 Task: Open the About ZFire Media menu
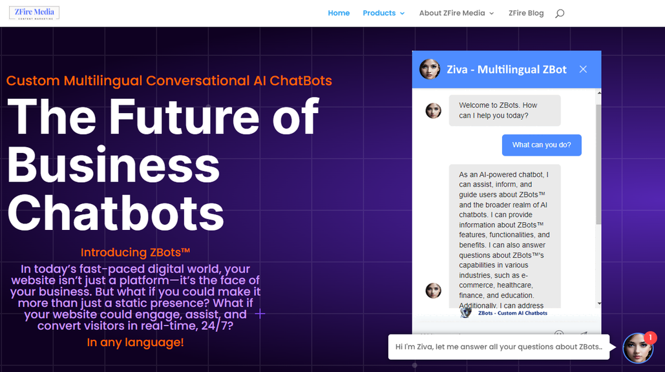click(x=452, y=13)
